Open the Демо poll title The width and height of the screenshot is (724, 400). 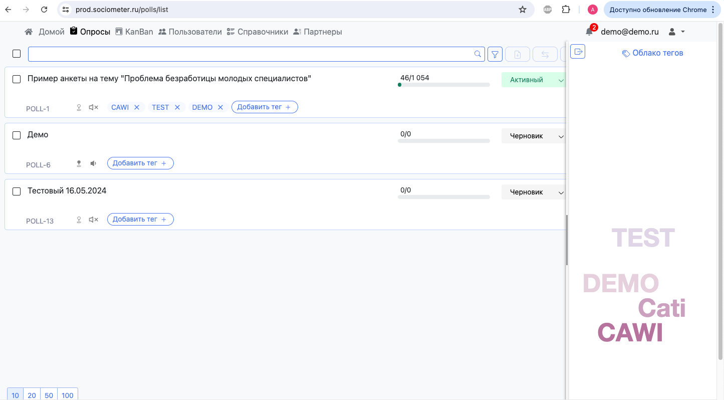pos(38,135)
